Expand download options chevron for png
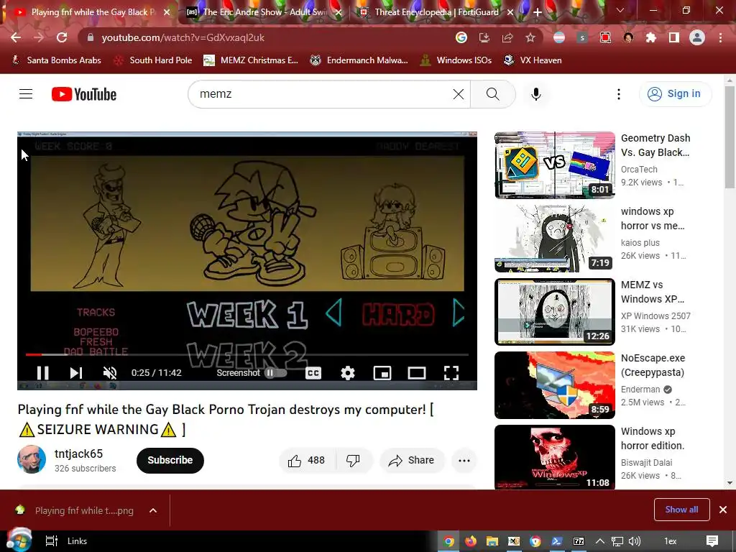The image size is (736, 552). 153,511
